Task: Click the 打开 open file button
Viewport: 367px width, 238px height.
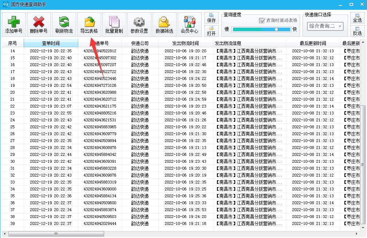Action: (211, 31)
